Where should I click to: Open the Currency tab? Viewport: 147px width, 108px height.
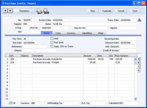[71, 33]
